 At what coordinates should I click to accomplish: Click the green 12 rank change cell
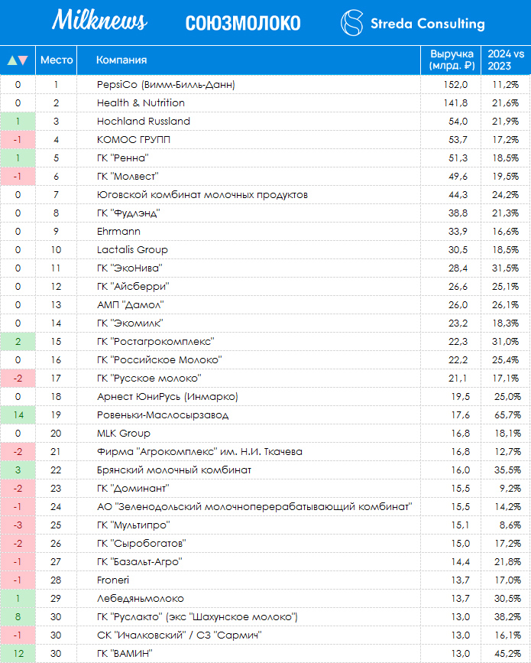pos(18,654)
